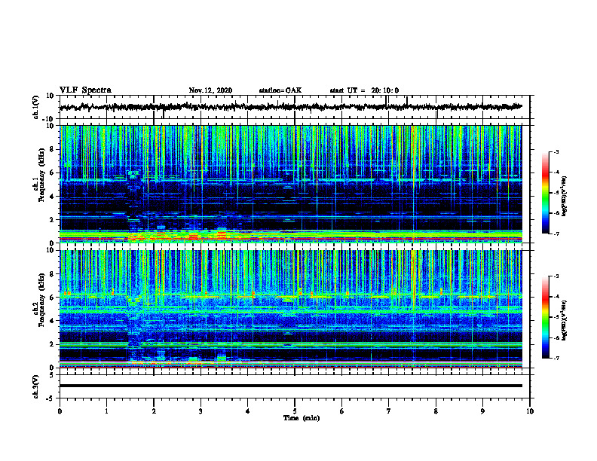Click the -7 label on ch.1 color scale
This screenshot has height=461, width=597.
556,234
